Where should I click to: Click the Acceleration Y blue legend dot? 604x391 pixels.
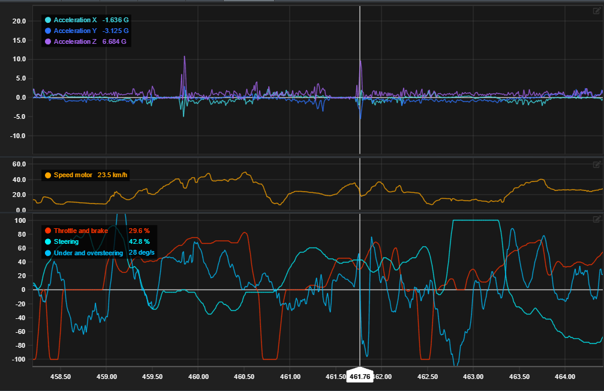click(x=47, y=31)
